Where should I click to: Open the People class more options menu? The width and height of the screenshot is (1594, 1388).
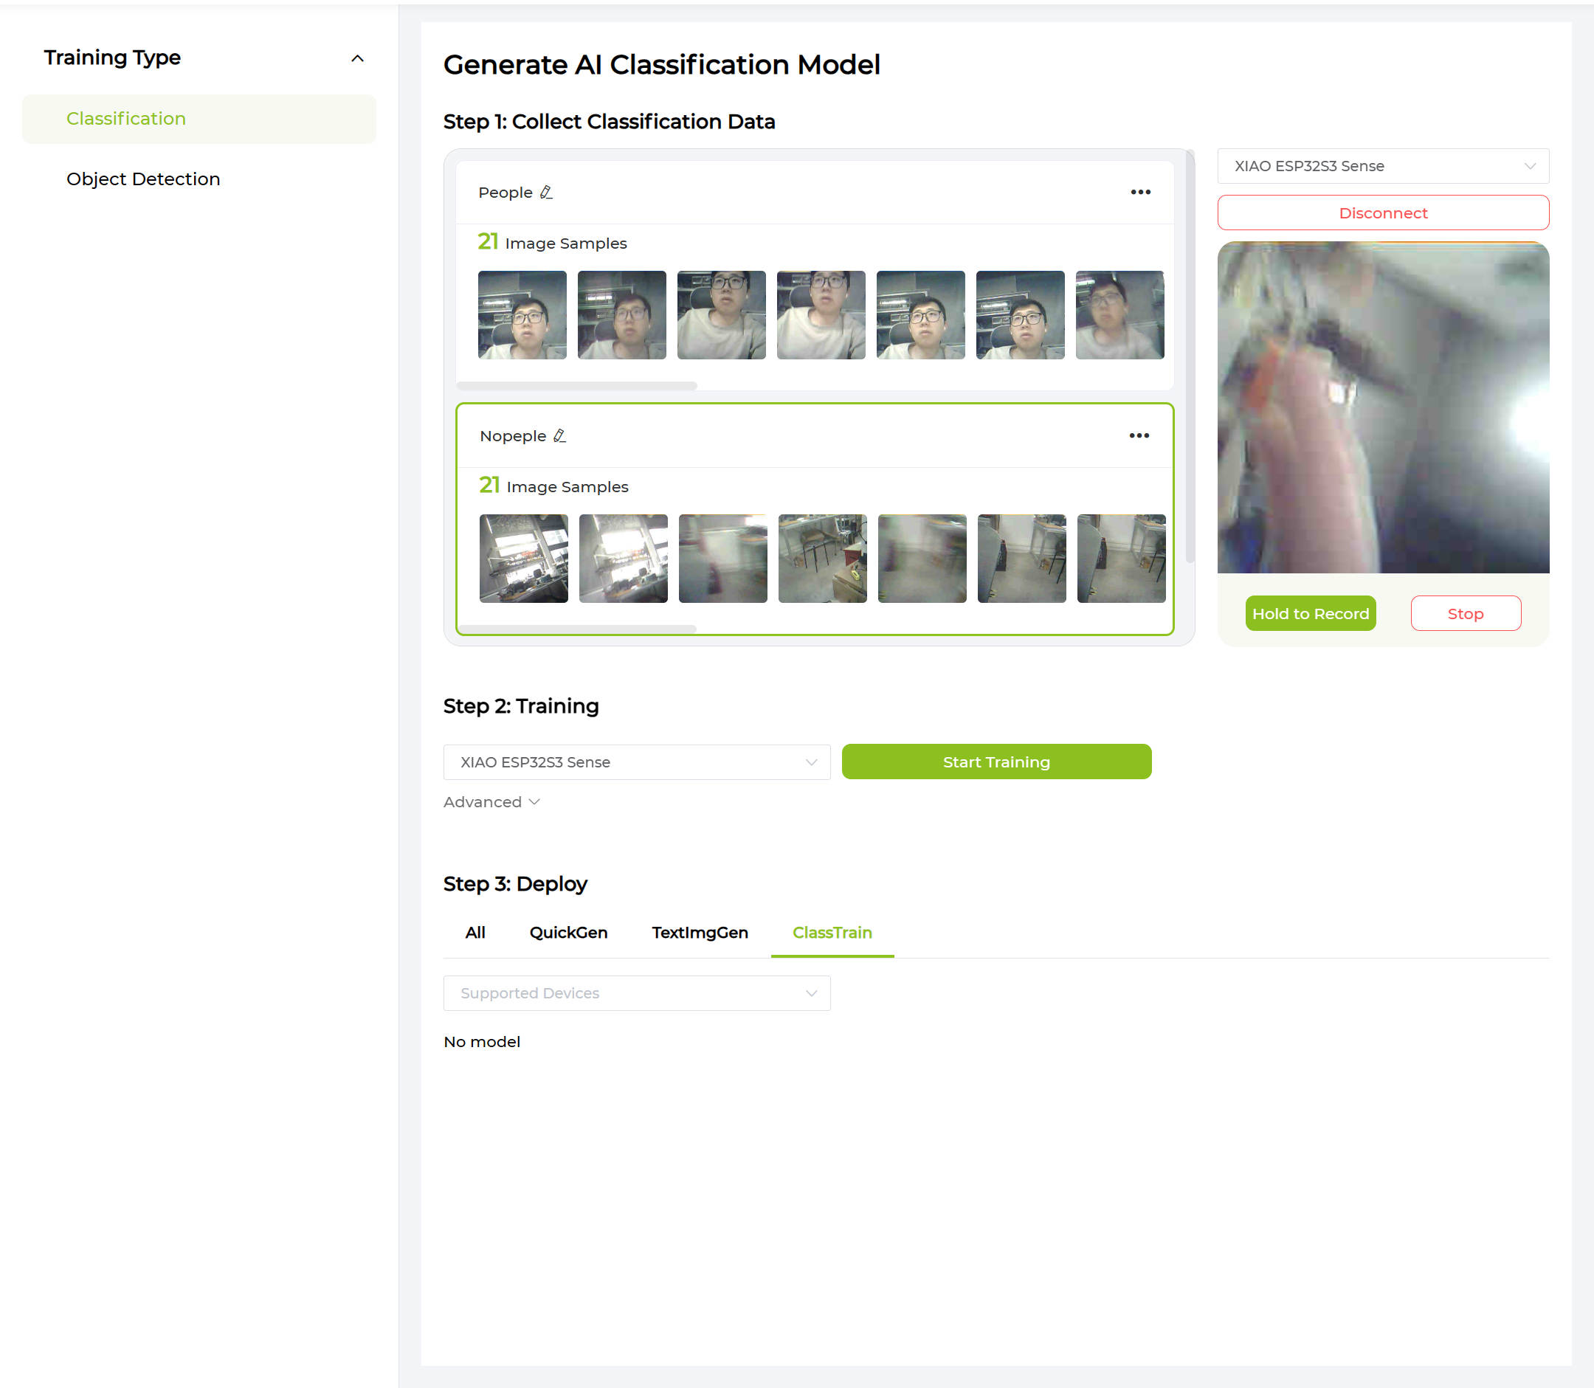[1140, 192]
